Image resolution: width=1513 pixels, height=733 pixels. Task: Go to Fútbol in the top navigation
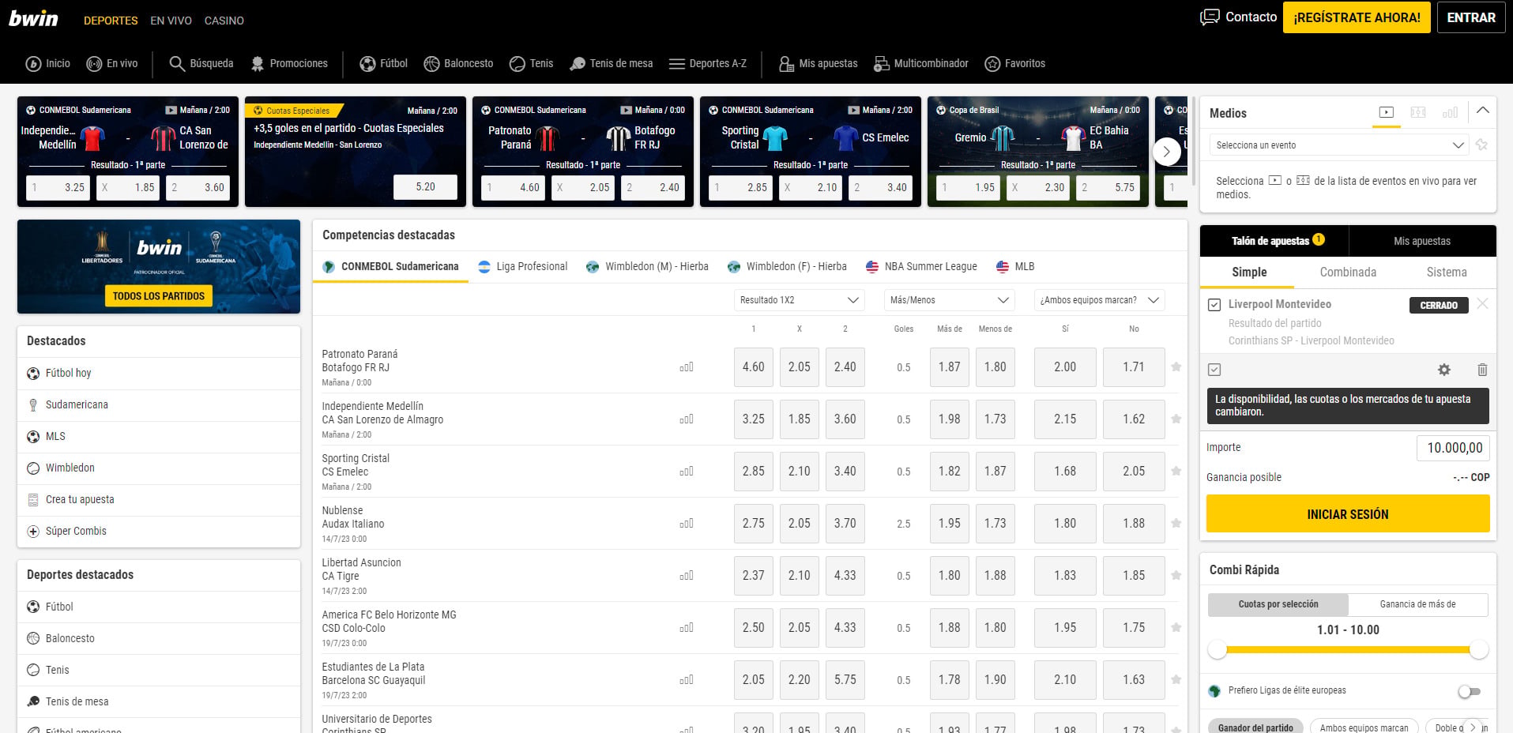(384, 64)
